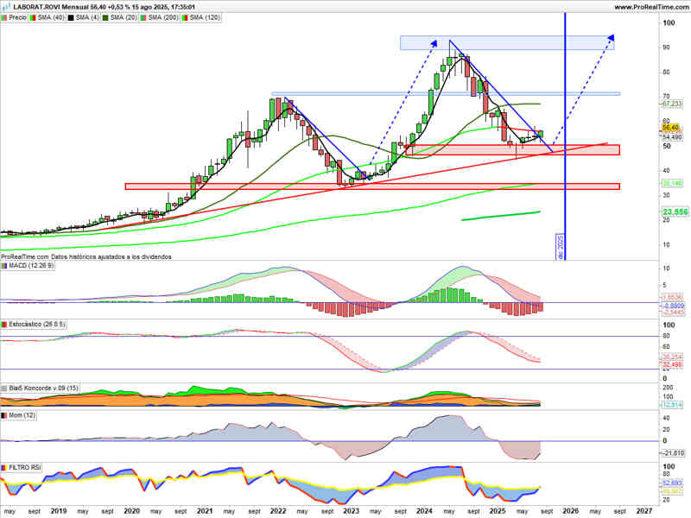The image size is (691, 518).
Task: Click the upper blue resistance zone rectangle
Action: point(507,42)
